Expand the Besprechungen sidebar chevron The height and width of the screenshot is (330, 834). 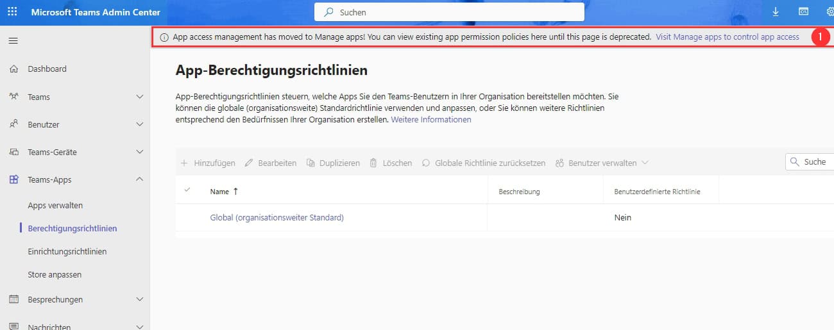click(x=140, y=299)
